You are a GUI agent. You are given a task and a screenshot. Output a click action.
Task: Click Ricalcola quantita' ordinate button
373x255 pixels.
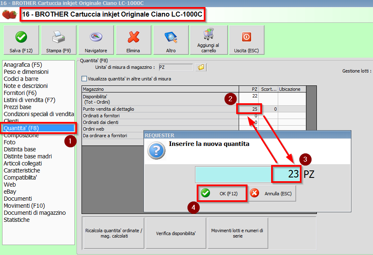click(x=114, y=233)
